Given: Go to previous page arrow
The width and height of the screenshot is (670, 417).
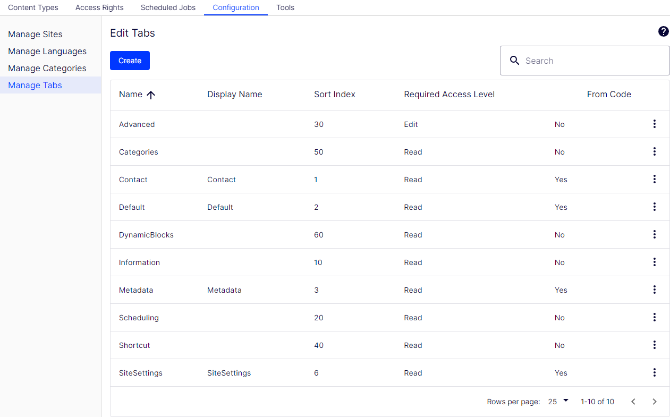Looking at the screenshot, I should coord(633,402).
